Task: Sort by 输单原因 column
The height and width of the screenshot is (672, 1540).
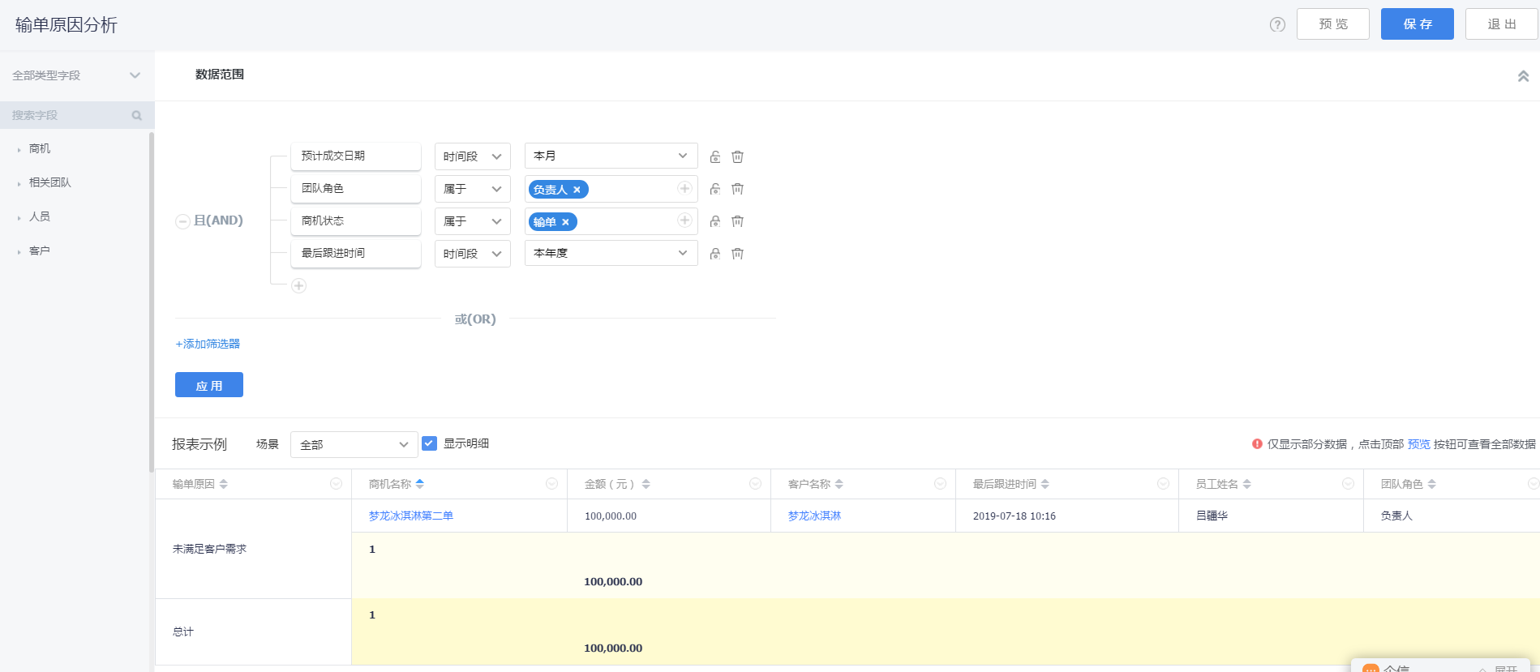Action: (x=224, y=484)
